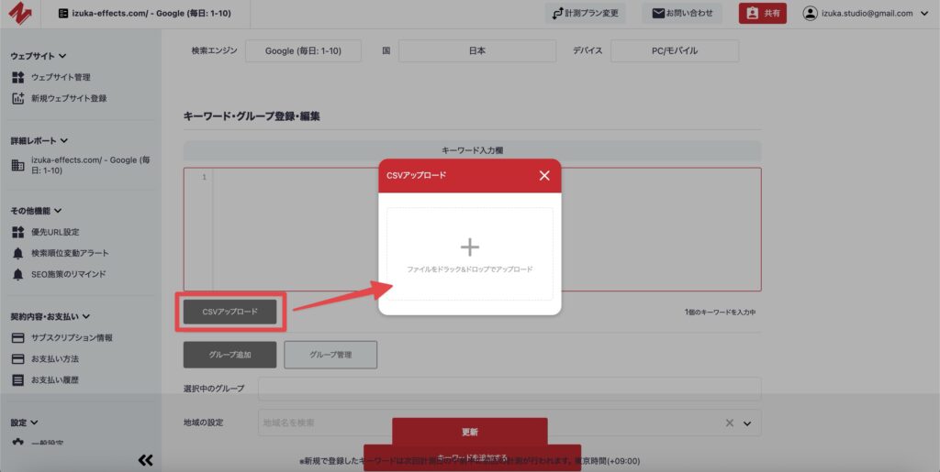Viewport: 940px width, 472px height.
Task: Open SEO施策のリマインド bell item
Action: [x=68, y=274]
